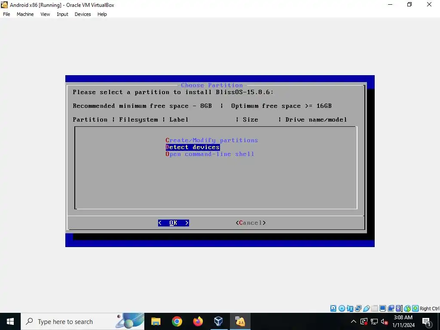Launch Google Chrome from taskbar

tap(177, 321)
